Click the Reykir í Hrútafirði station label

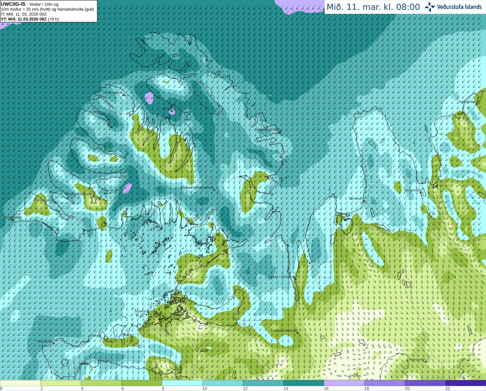pyautogui.click(x=281, y=277)
